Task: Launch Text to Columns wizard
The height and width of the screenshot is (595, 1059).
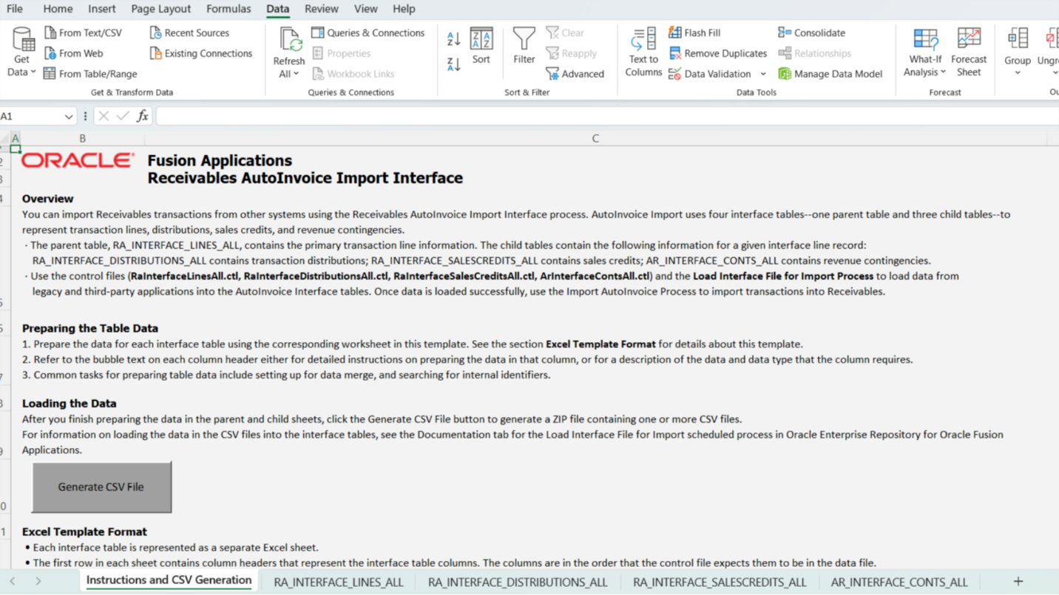Action: [x=643, y=52]
